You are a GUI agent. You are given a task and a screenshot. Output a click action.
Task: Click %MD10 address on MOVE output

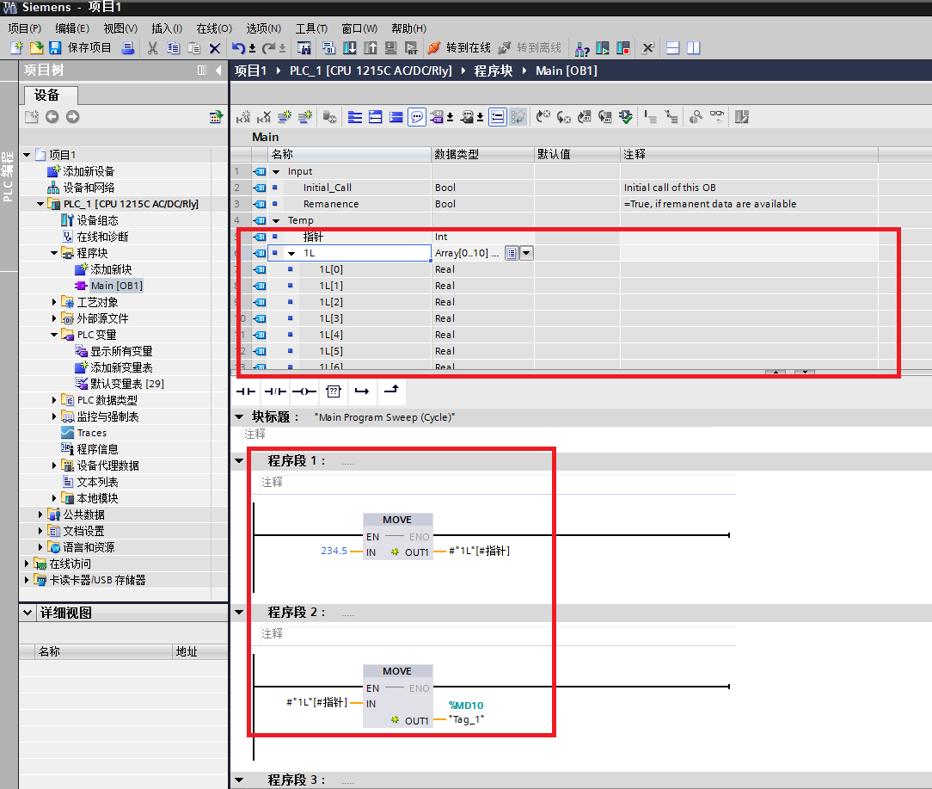[466, 705]
